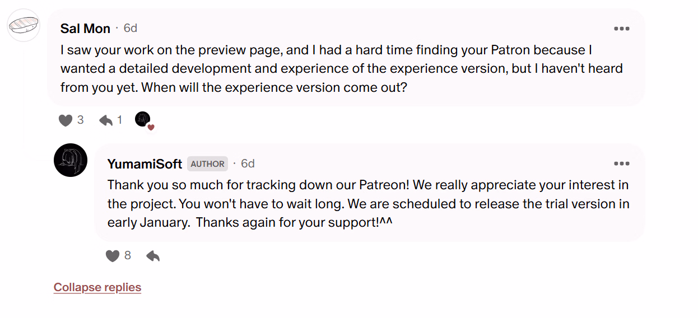Open more options on Sal Mon's comment
Viewport: 698px width, 318px height.
[621, 29]
